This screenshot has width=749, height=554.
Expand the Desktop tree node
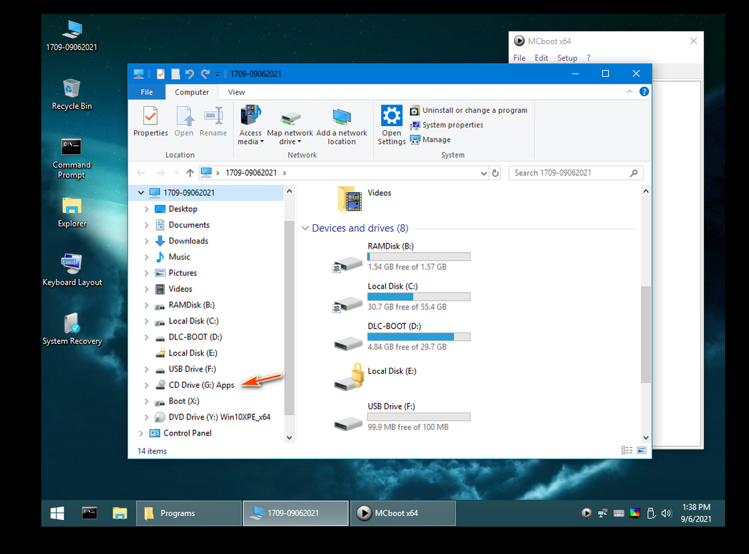147,209
